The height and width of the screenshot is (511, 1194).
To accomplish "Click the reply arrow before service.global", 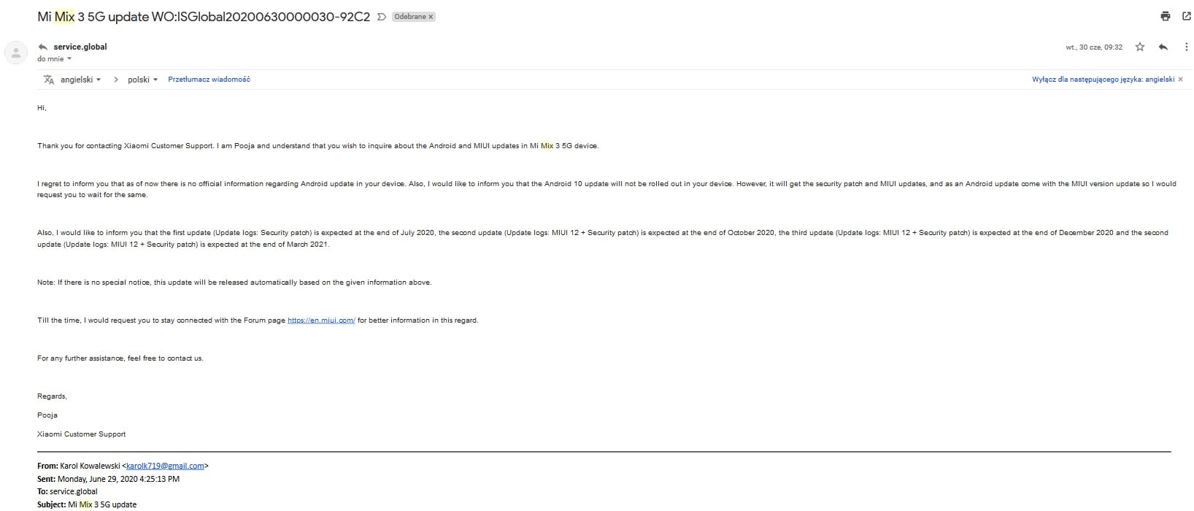I will pyautogui.click(x=43, y=47).
